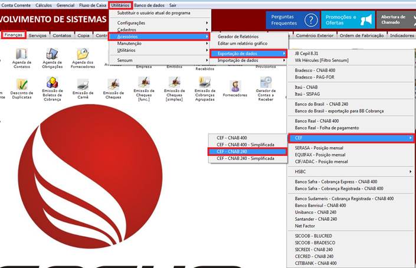416x268 pixels.
Task: Select Gerador de Relatórios
Action: (248, 37)
